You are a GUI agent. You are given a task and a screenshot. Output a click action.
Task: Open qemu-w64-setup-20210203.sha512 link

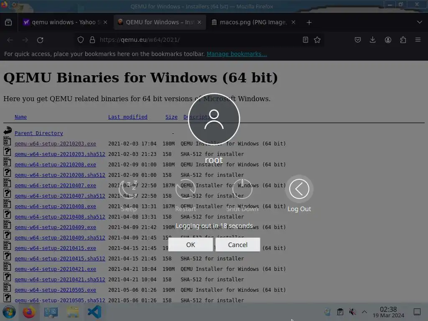[x=60, y=154]
